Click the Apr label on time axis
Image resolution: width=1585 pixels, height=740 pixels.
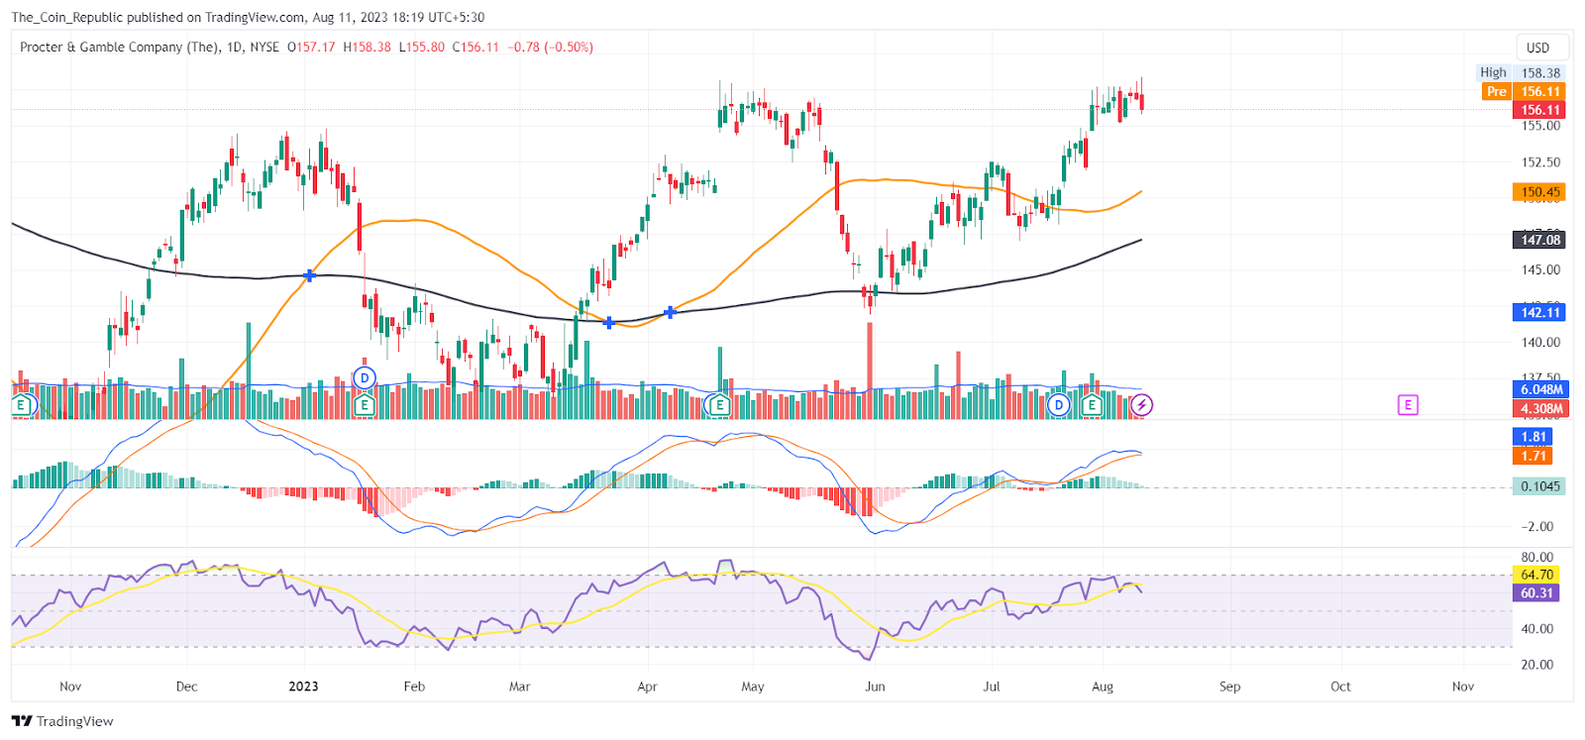tap(647, 687)
